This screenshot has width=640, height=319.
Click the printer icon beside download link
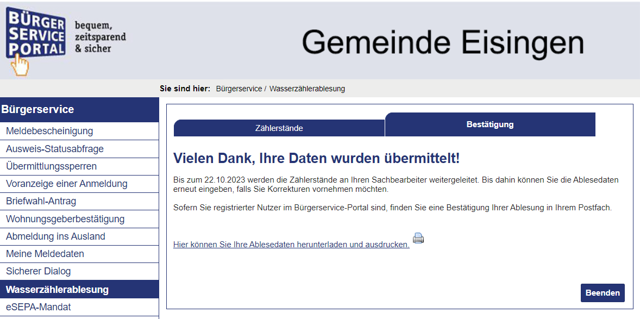(418, 239)
